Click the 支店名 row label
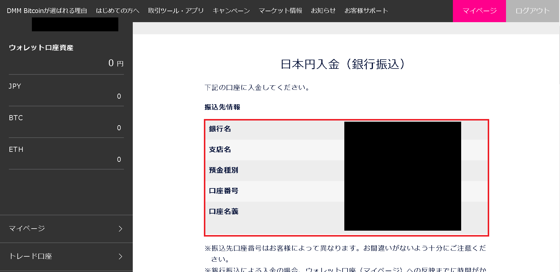Image resolution: width=560 pixels, height=272 pixels. (x=220, y=149)
